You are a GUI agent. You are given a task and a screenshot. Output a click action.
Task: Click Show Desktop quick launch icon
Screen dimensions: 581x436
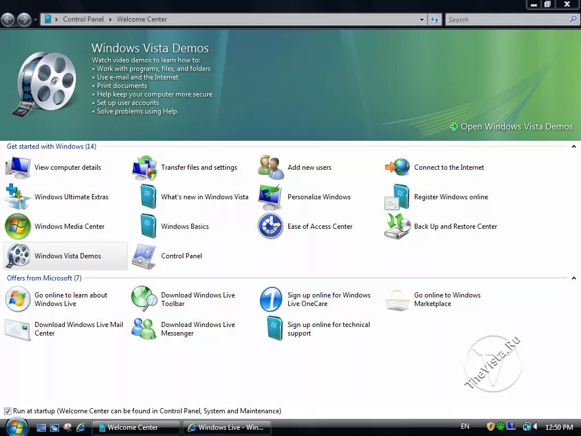[41, 427]
